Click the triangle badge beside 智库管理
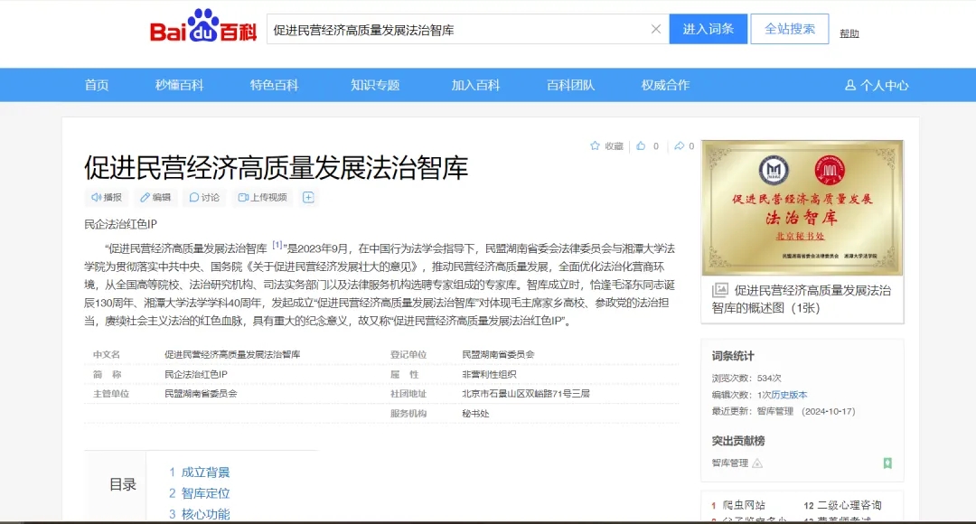The height and width of the screenshot is (524, 976). [x=757, y=463]
